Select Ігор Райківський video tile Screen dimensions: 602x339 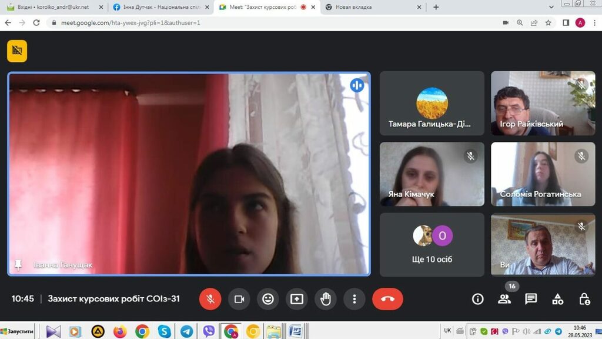540,103
